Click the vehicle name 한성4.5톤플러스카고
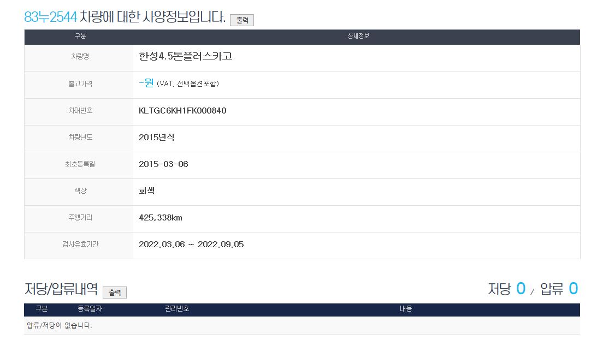Screen dimensions: 597x358 186,56
